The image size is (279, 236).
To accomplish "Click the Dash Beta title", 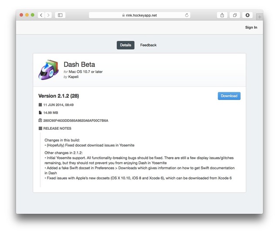I will [x=79, y=65].
